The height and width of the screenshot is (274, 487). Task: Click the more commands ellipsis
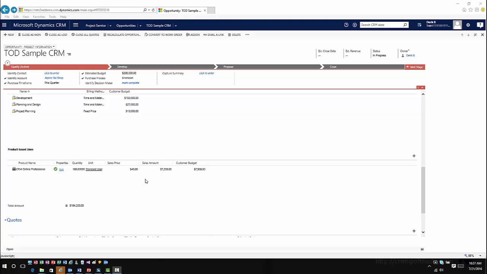click(247, 35)
